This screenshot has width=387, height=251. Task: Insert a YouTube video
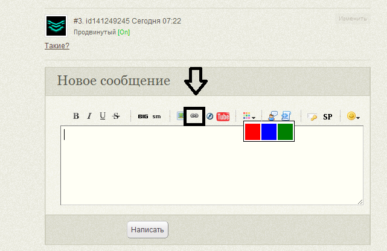pos(223,116)
